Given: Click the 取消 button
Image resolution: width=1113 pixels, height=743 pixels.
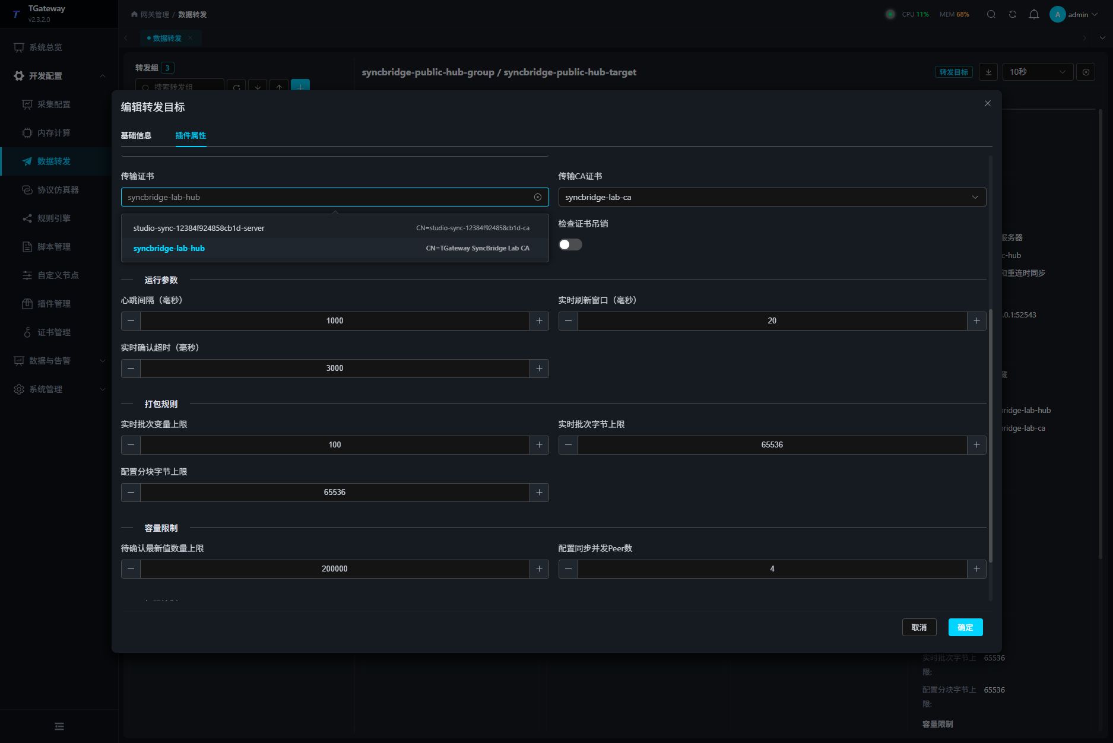Looking at the screenshot, I should point(919,627).
